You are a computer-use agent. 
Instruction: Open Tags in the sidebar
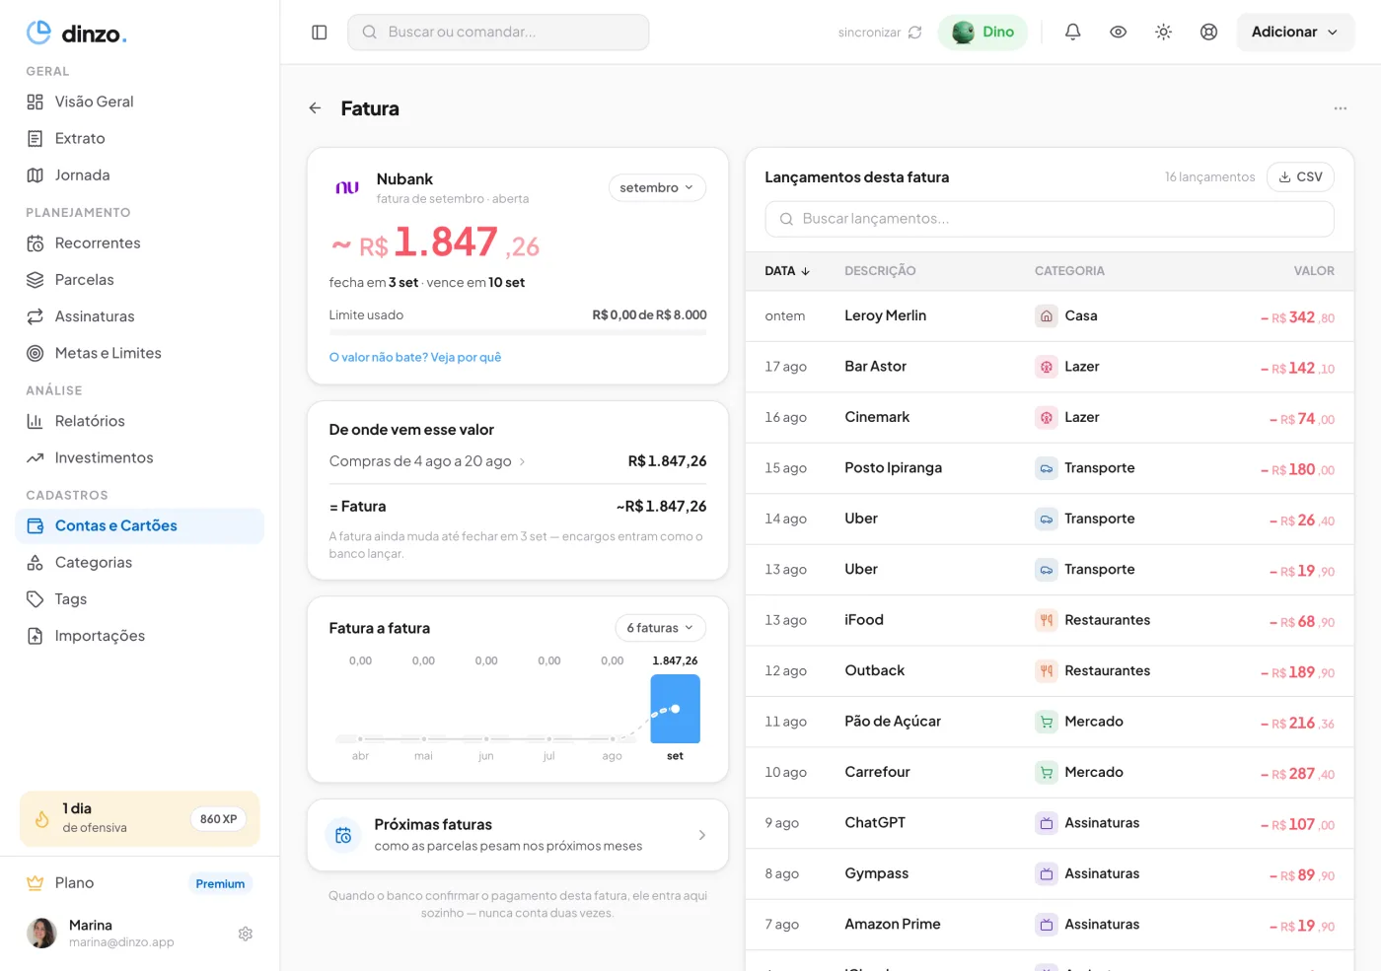pos(140,599)
